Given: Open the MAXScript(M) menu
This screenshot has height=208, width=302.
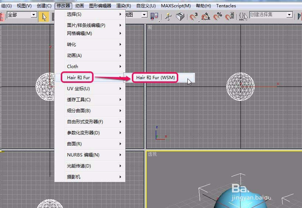Looking at the screenshot, I should [x=176, y=6].
